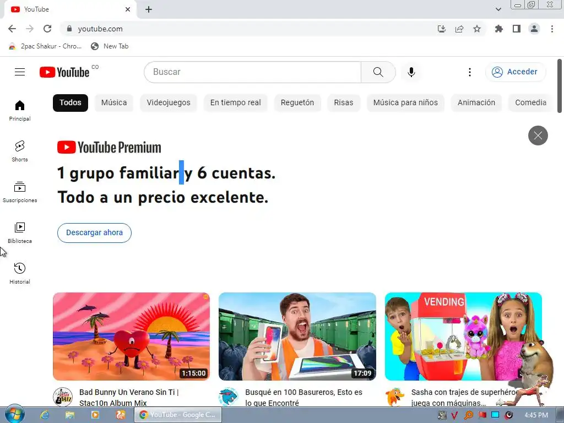
Task: Click the page vertical scrollbar
Action: click(x=560, y=86)
